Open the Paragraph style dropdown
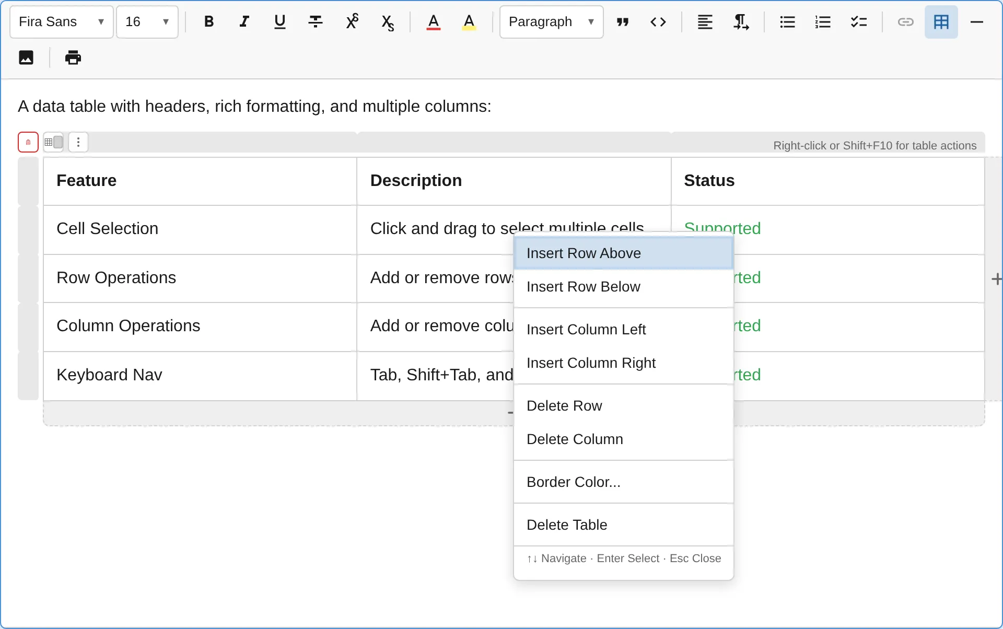Image resolution: width=1003 pixels, height=629 pixels. pos(551,21)
